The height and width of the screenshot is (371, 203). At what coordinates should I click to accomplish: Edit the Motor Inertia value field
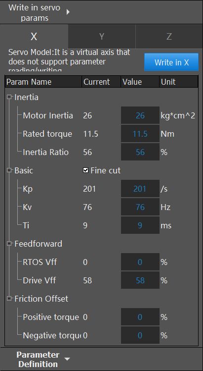click(x=140, y=115)
